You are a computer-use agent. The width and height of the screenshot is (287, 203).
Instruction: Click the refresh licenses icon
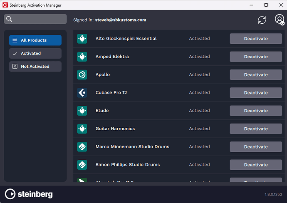coord(262,20)
